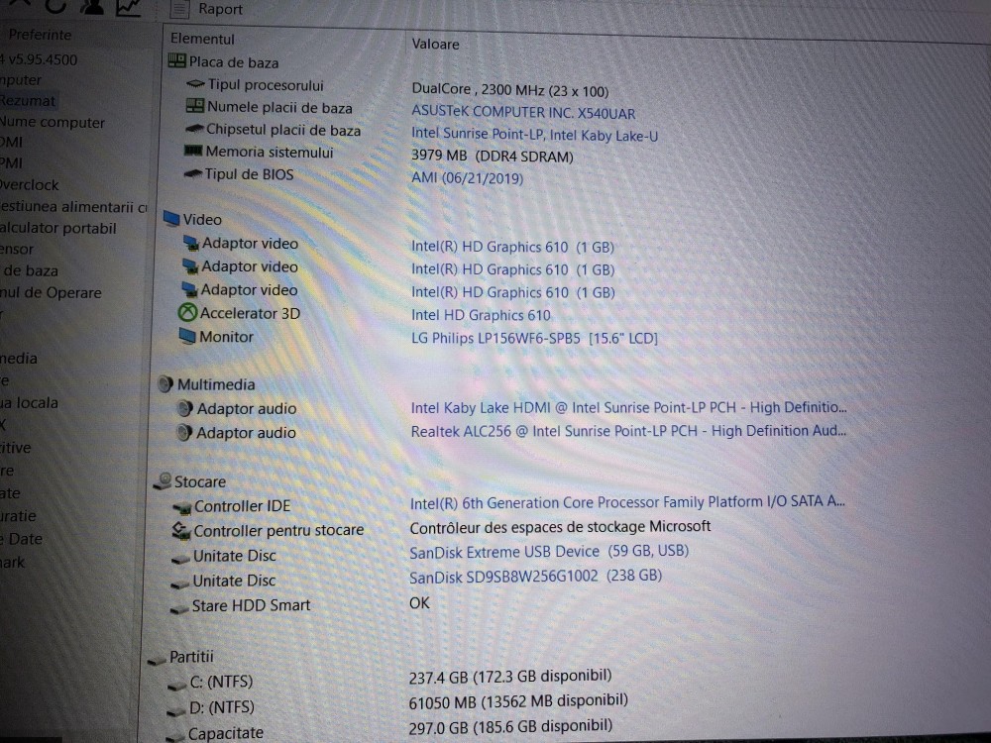The height and width of the screenshot is (743, 991).
Task: Click the Stare HDD Smart value 'OK'
Action: (419, 602)
